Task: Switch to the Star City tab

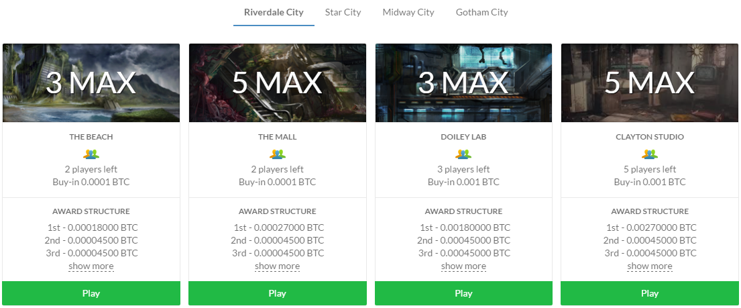Action: pos(343,12)
